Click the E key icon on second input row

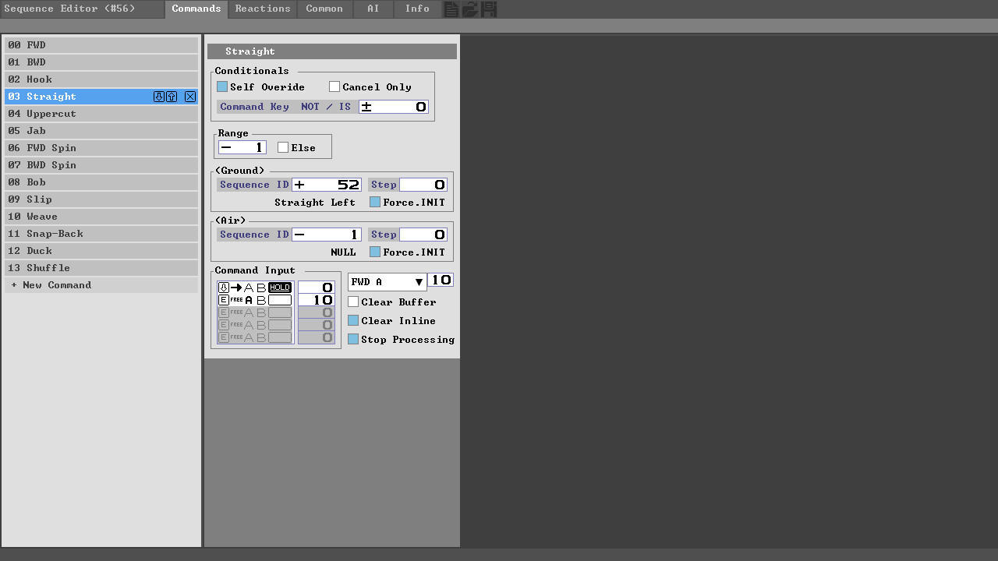(224, 299)
